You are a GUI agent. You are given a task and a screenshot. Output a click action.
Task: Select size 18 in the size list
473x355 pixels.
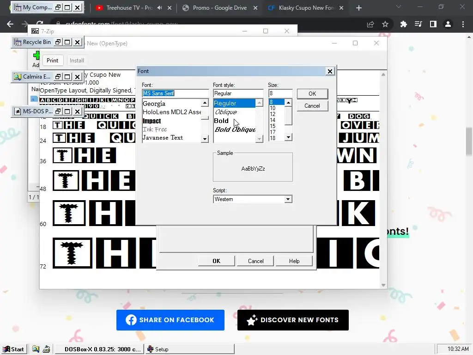point(276,138)
